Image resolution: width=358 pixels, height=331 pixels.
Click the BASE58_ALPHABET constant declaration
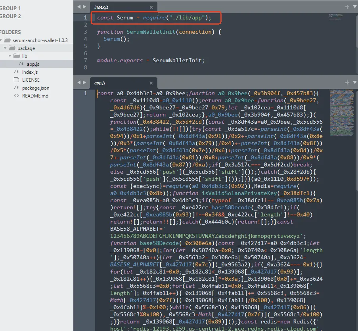134,229
